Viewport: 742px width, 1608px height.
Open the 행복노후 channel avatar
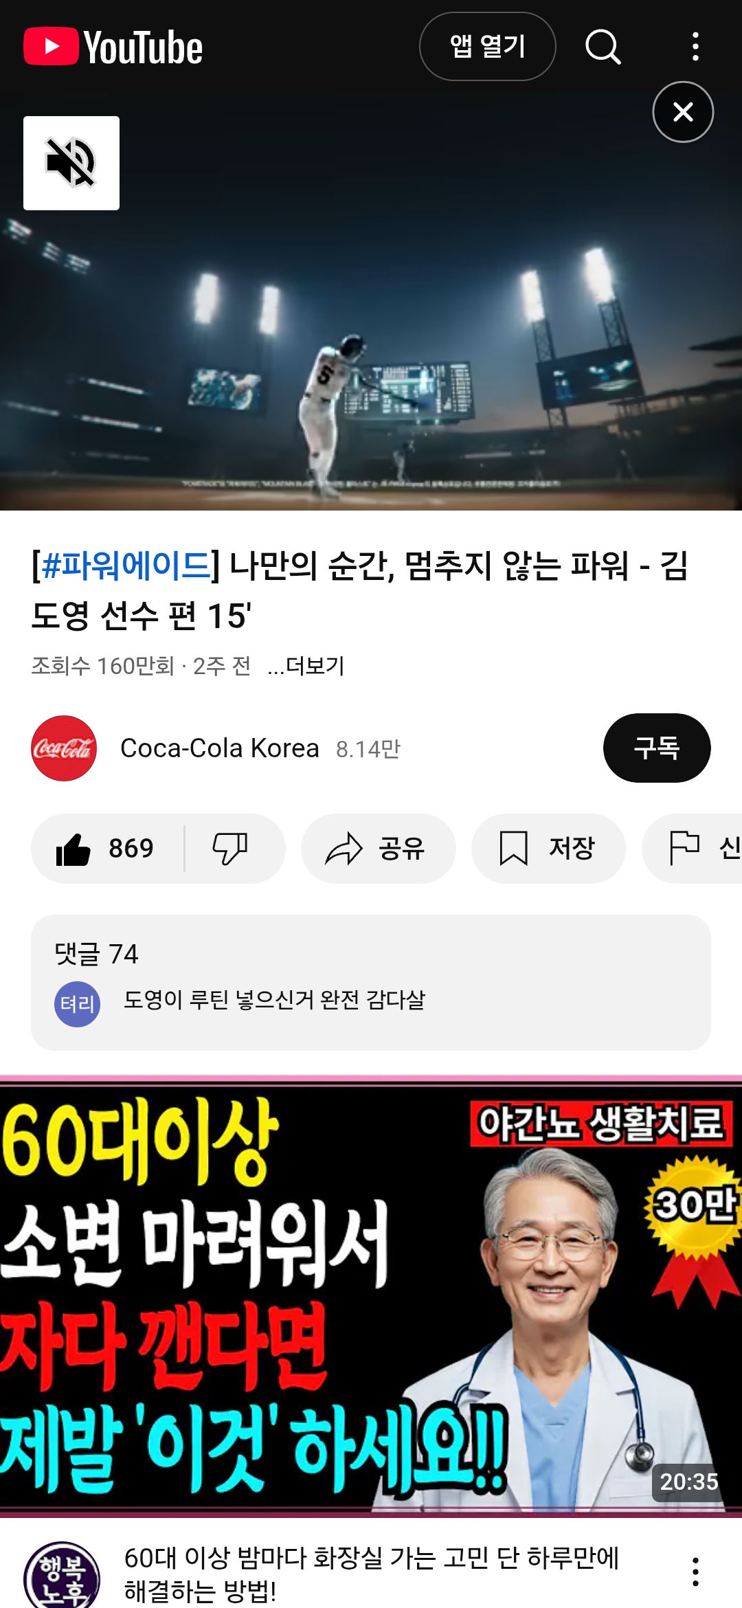[62, 1575]
